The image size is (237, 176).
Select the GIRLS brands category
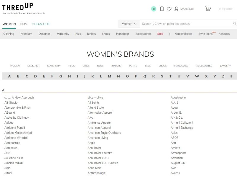pyautogui.click(x=86, y=66)
